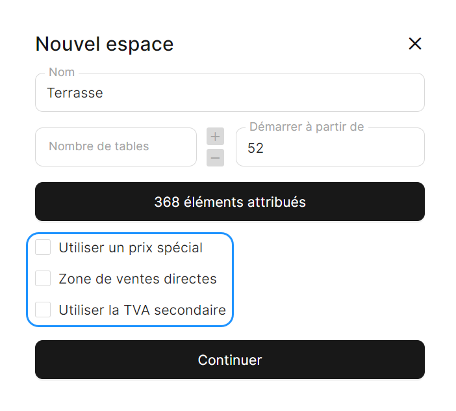Click the small 'Nom' floating label
The width and height of the screenshot is (456, 411).
tap(62, 72)
